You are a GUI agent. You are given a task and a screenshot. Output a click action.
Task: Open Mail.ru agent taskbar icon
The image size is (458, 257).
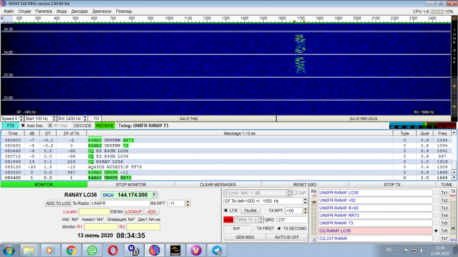point(91,250)
